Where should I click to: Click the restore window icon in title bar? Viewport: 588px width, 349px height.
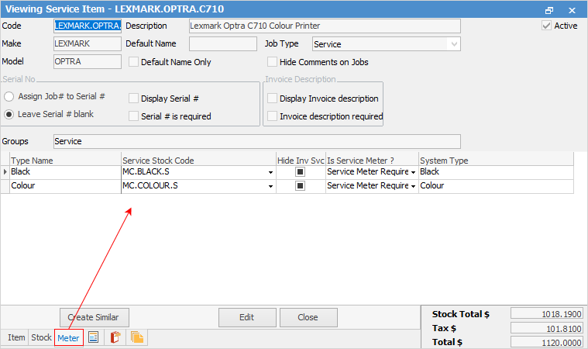point(549,10)
